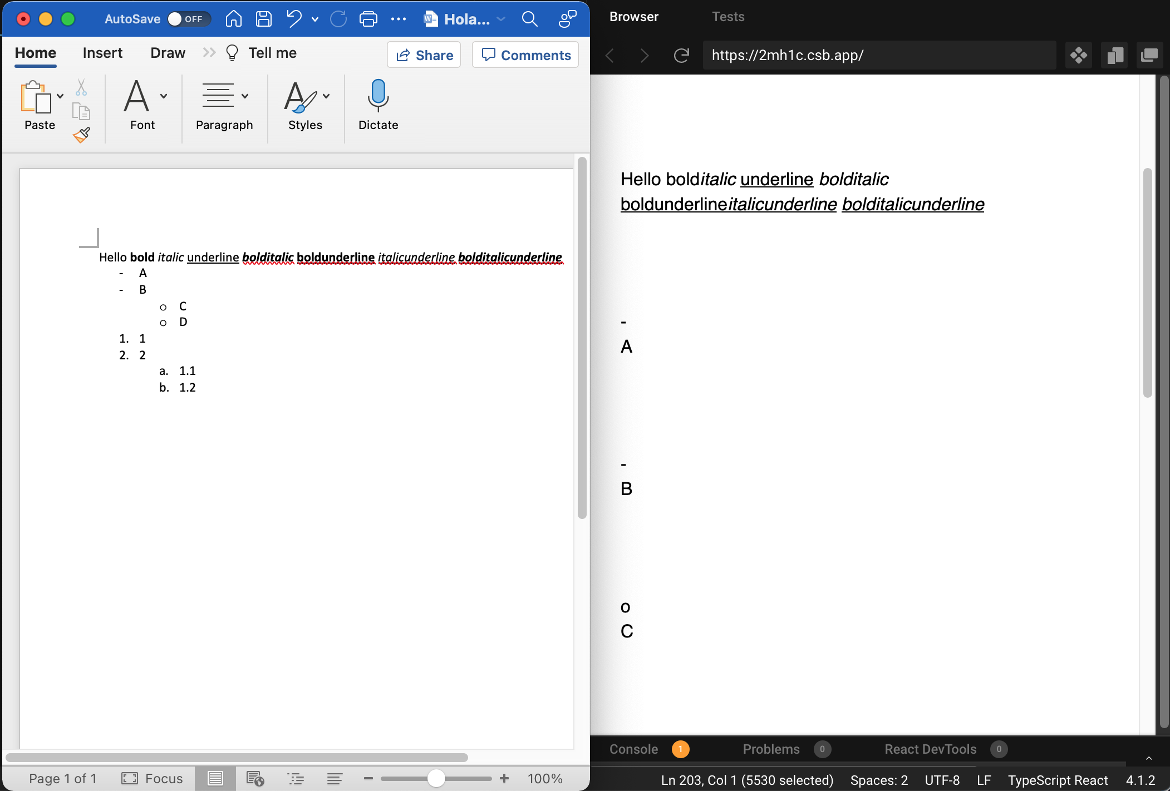This screenshot has width=1170, height=791.
Task: Click the Share button
Action: click(x=424, y=55)
